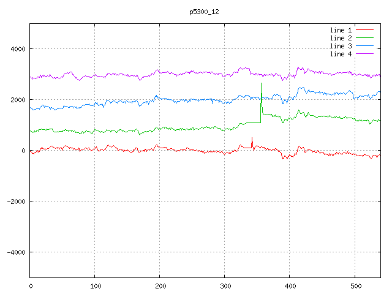Viewport: 392px width, 294px height.
Task: Click the x-axis label 0
Action: coord(31,286)
